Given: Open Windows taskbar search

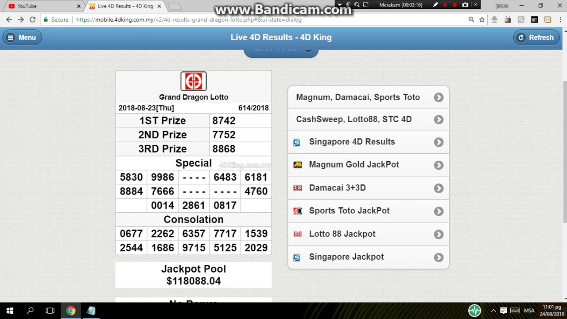Looking at the screenshot, I should [30, 311].
